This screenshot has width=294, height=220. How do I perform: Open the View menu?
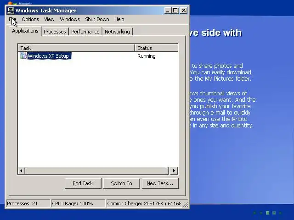click(49, 19)
